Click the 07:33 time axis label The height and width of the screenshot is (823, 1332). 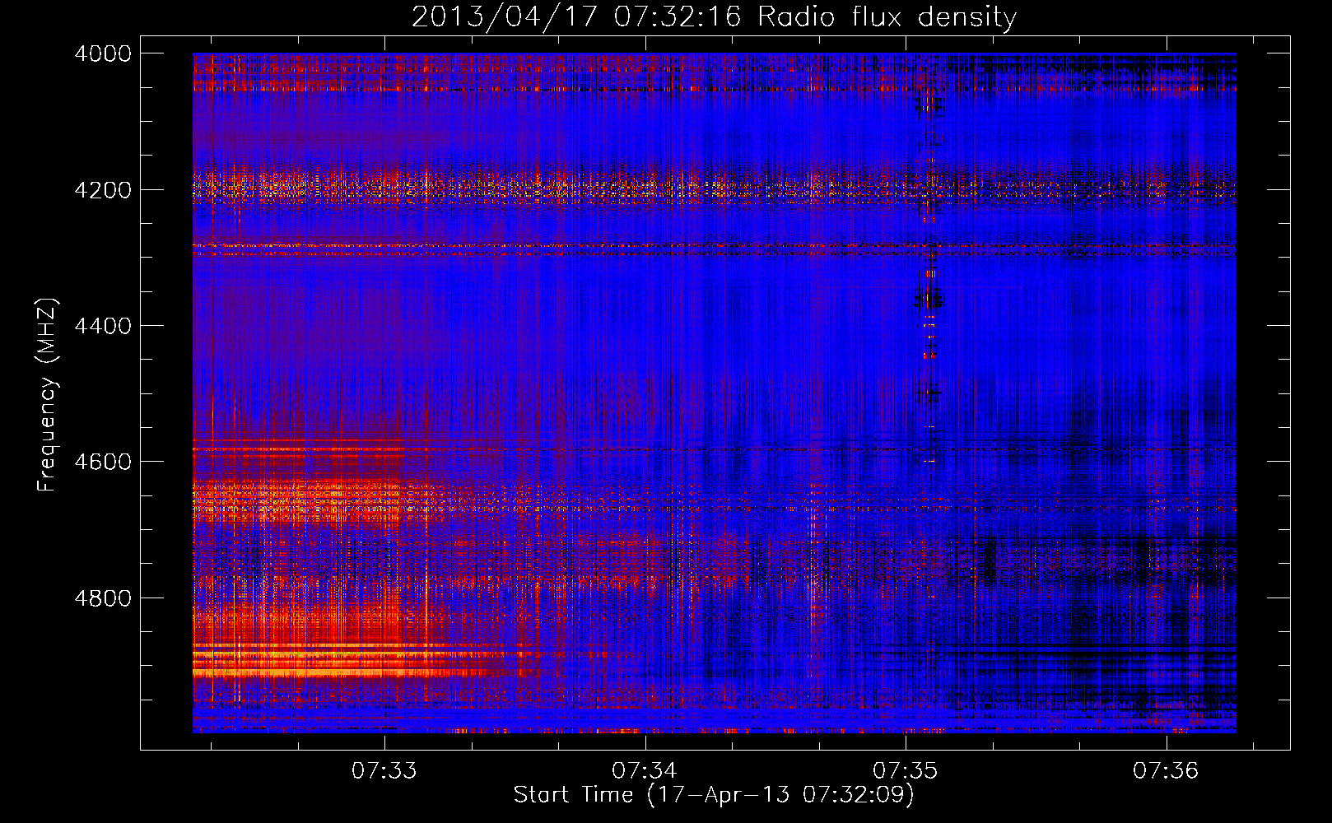point(384,771)
